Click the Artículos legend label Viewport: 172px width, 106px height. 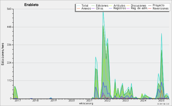point(119,5)
